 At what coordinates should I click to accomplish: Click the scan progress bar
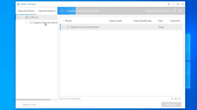pos(121,11)
